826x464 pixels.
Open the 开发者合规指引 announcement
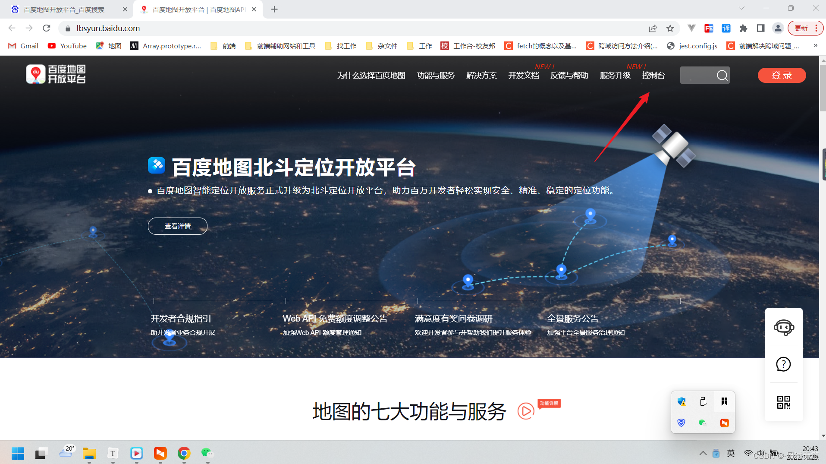(x=181, y=319)
